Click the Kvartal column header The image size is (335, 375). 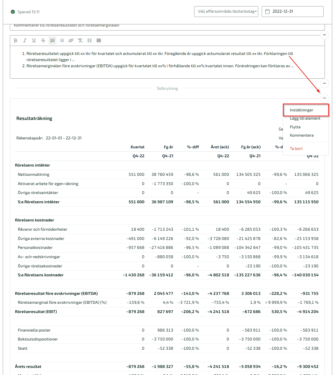(137, 147)
